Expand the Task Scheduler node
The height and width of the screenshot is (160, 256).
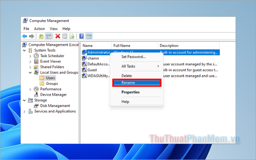[30, 56]
